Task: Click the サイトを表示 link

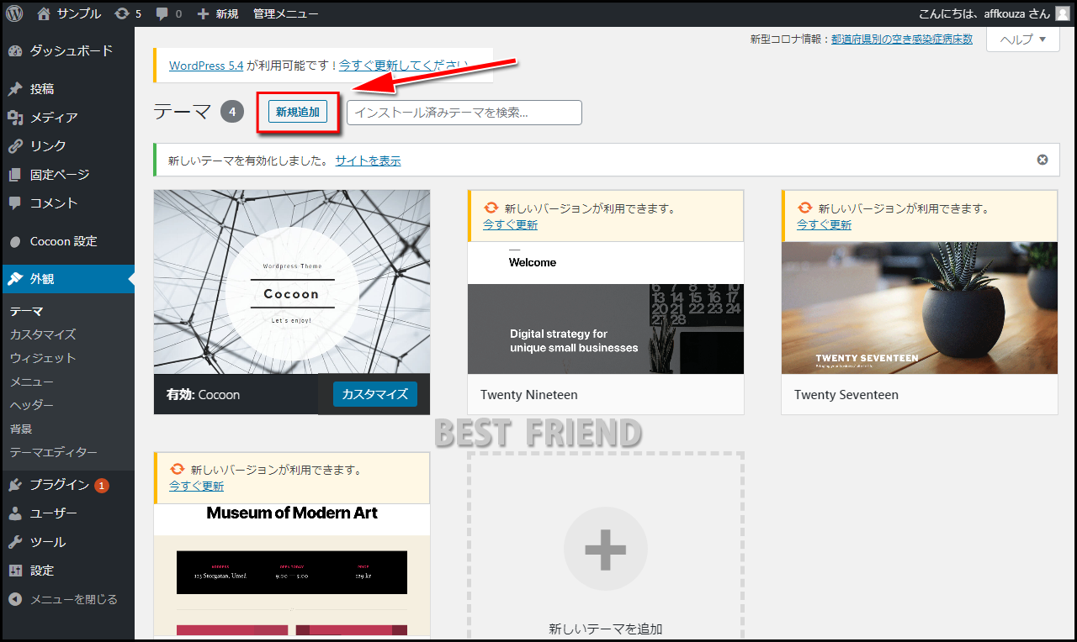Action: 368,160
